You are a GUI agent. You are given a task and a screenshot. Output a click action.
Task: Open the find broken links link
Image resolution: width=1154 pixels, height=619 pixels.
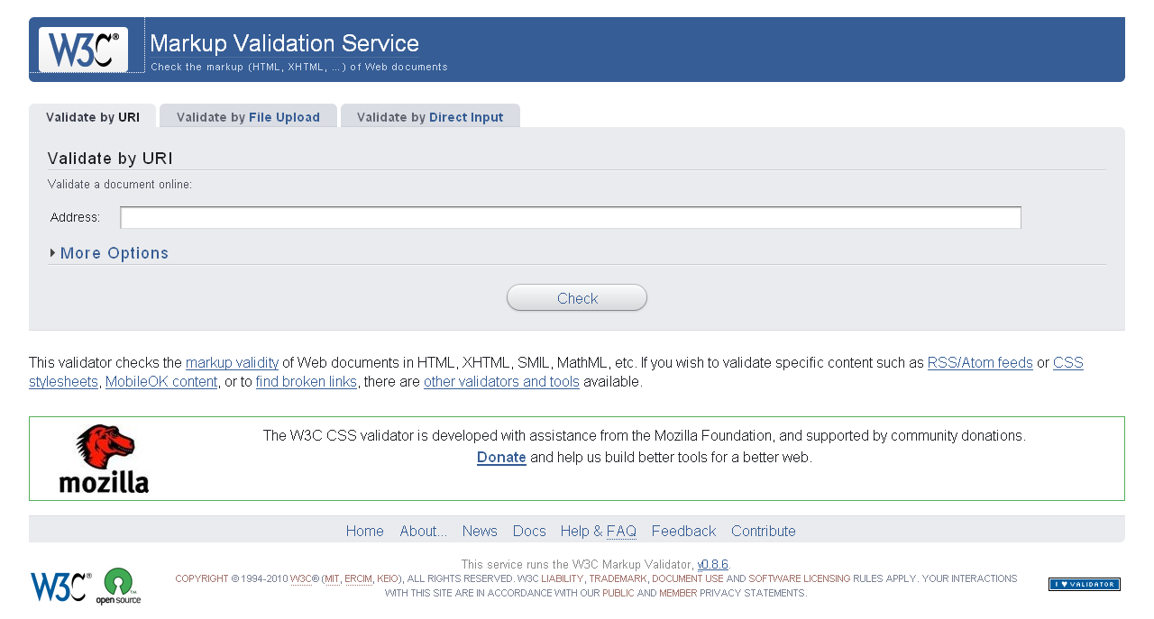coord(307,382)
